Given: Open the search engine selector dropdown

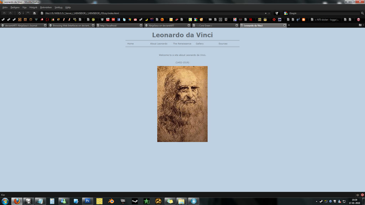Looking at the screenshot, I should click(286, 13).
